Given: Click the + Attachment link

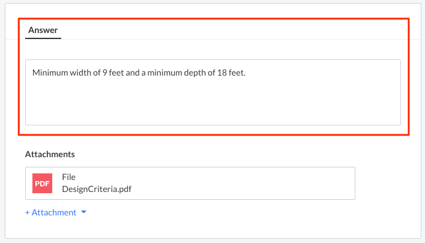Looking at the screenshot, I should pos(50,212).
